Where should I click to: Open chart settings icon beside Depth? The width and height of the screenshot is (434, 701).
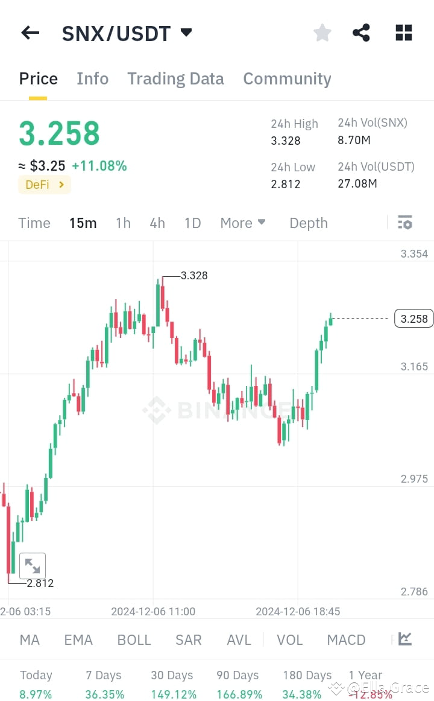tap(404, 223)
